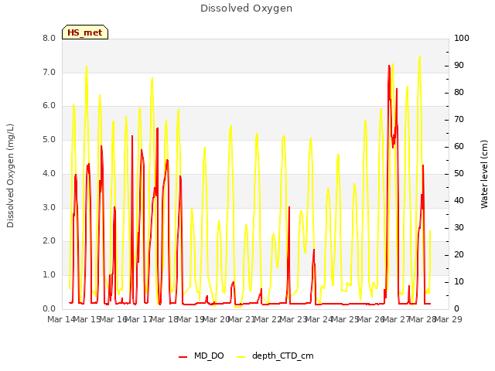Click the 7.0 left axis value

pos(49,72)
